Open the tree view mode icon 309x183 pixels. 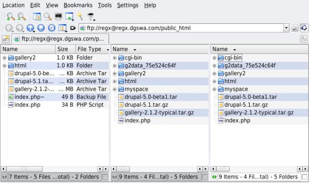tap(63, 28)
